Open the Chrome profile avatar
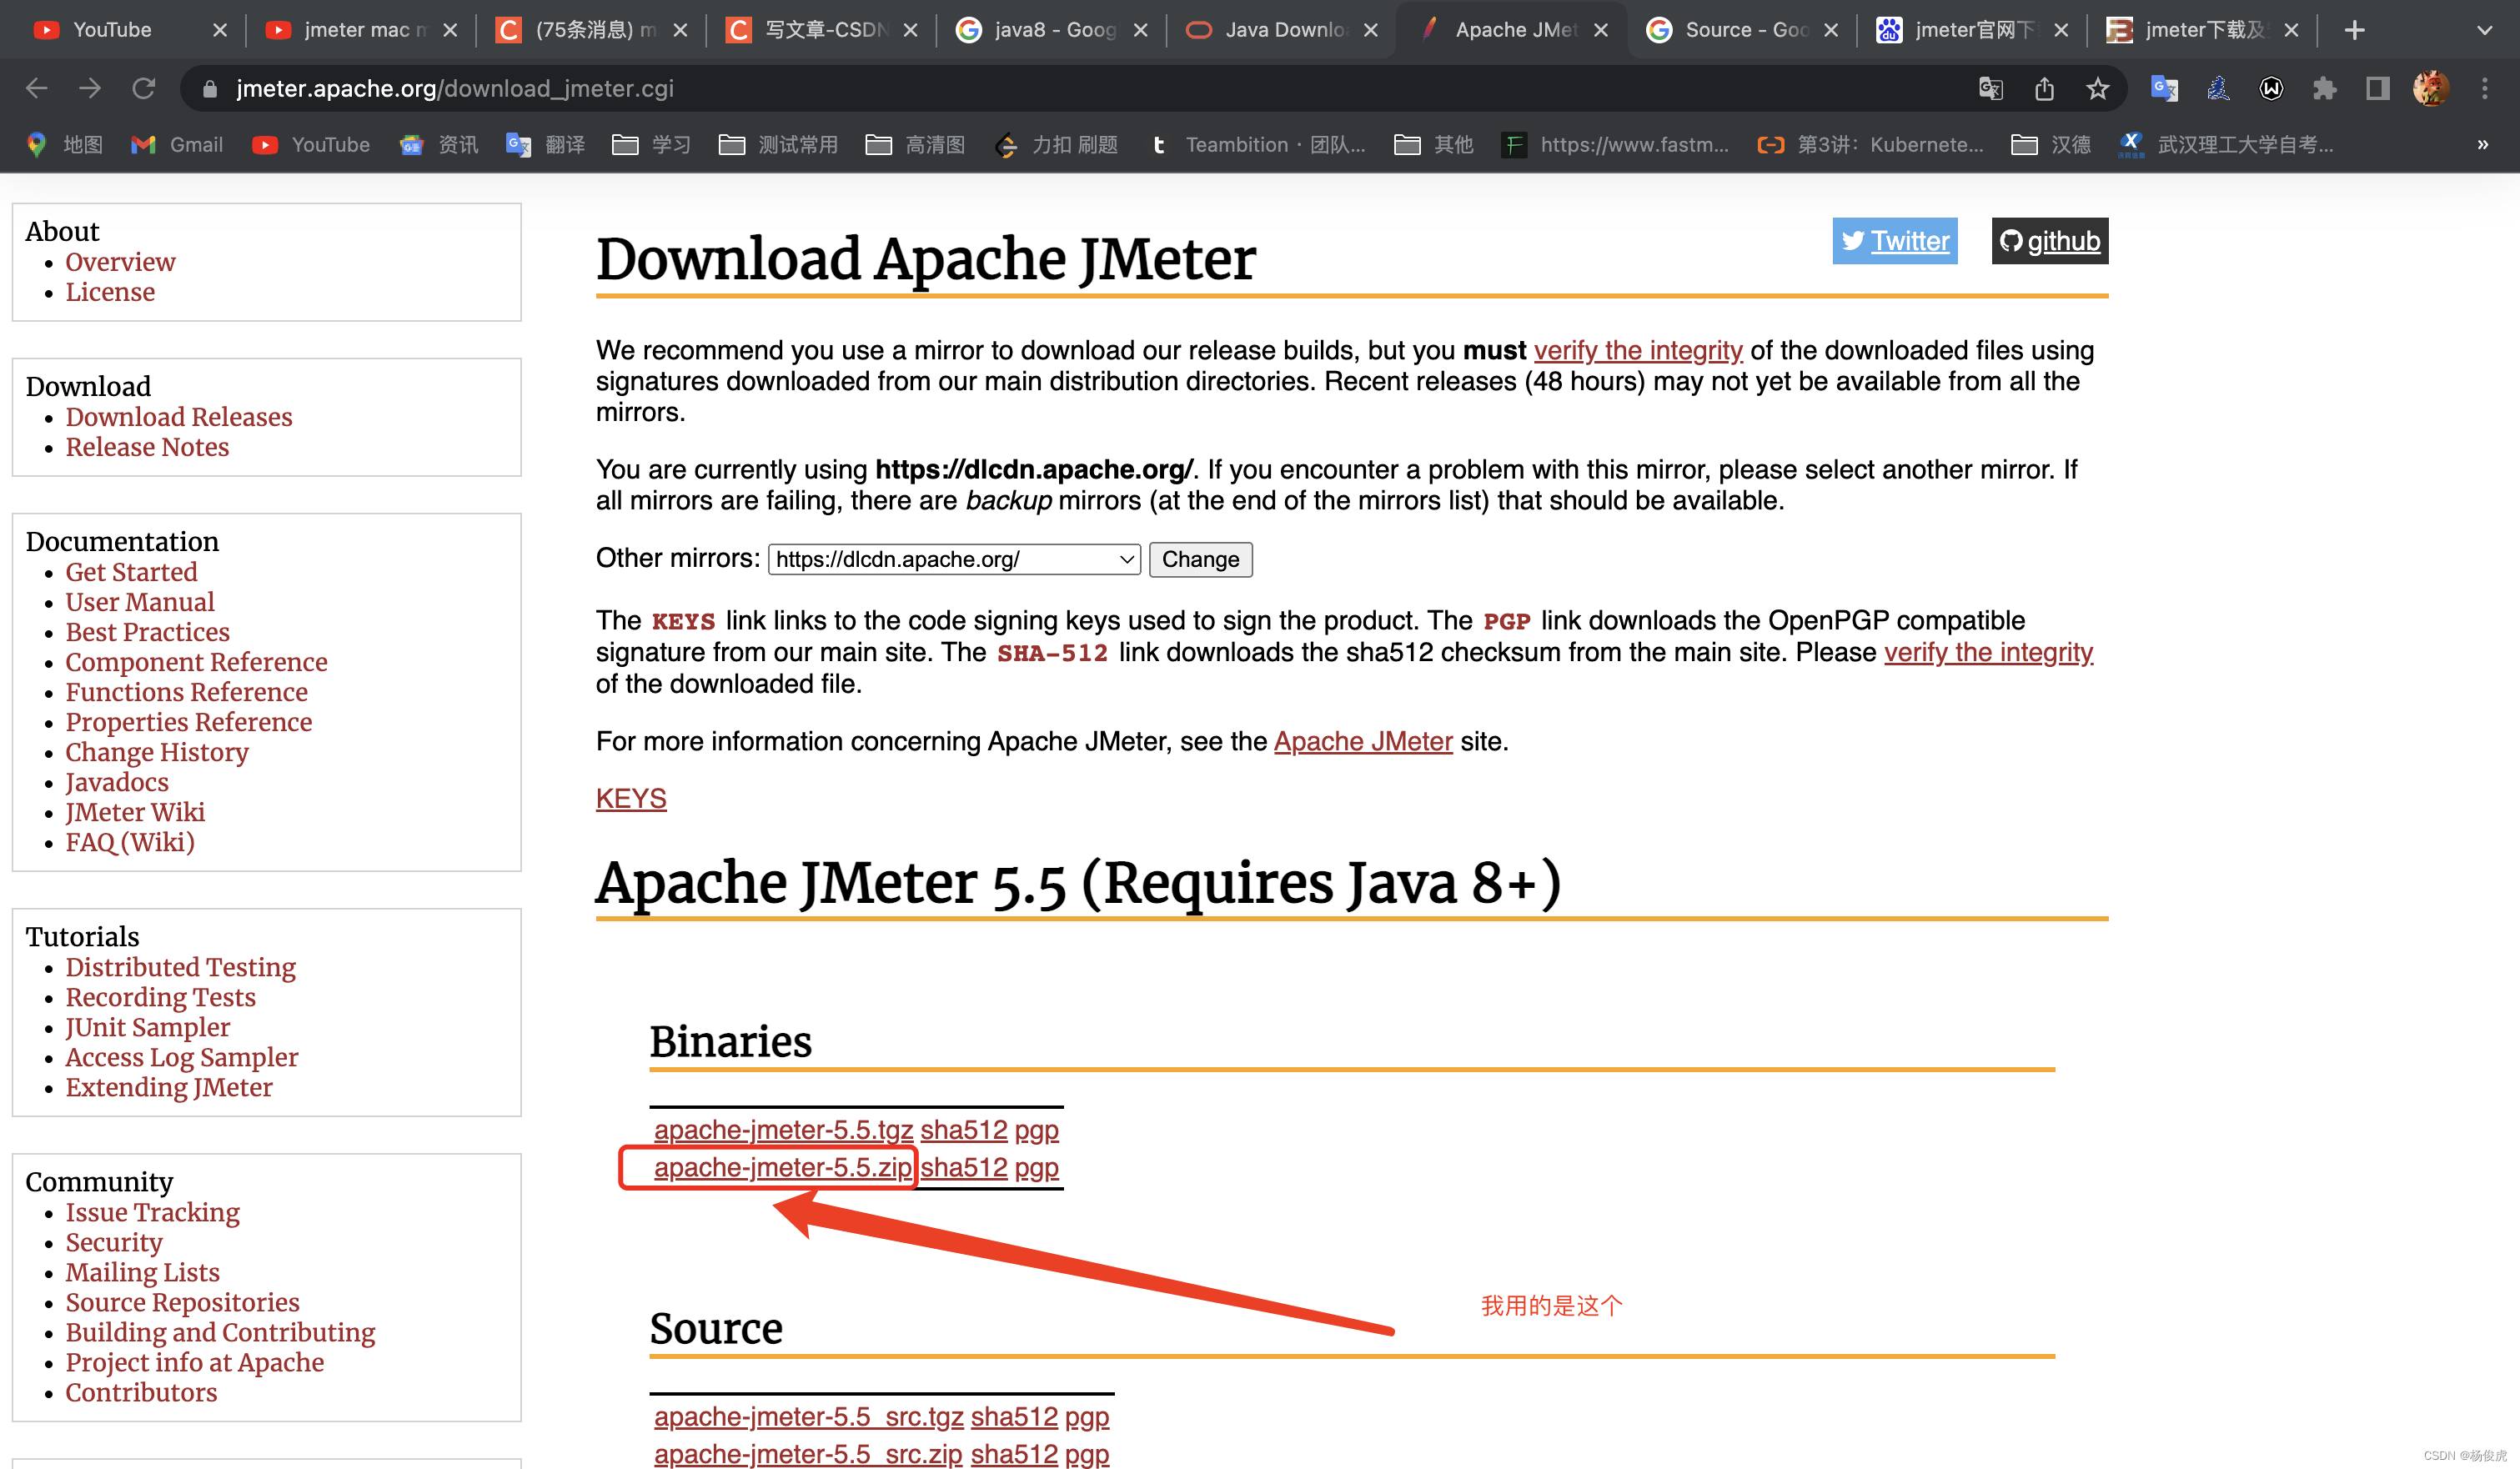The image size is (2520, 1469). 2431,89
